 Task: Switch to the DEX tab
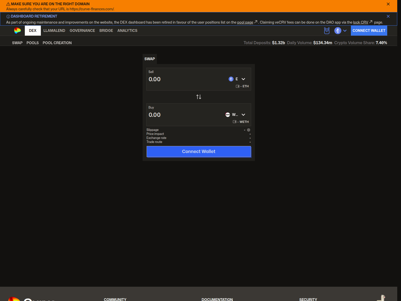pos(33,31)
